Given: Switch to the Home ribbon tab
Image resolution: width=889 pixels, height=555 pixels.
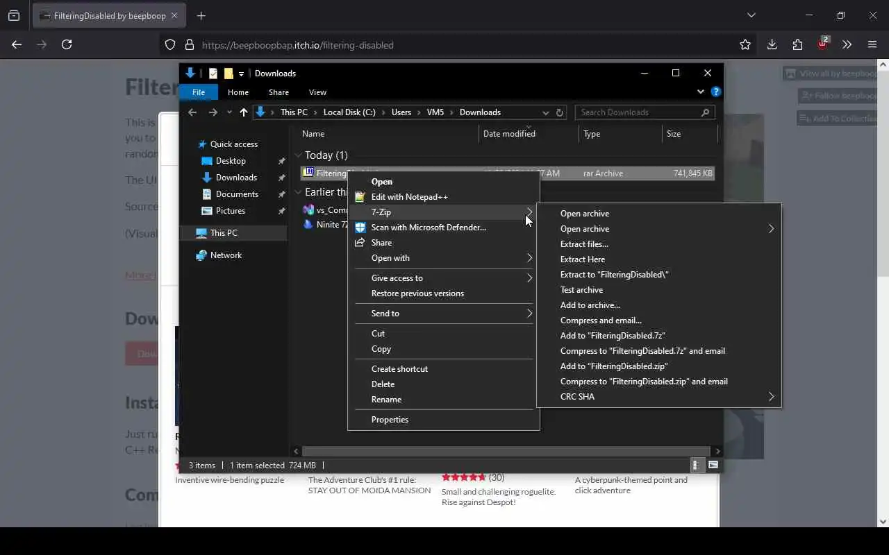Looking at the screenshot, I should pyautogui.click(x=238, y=92).
